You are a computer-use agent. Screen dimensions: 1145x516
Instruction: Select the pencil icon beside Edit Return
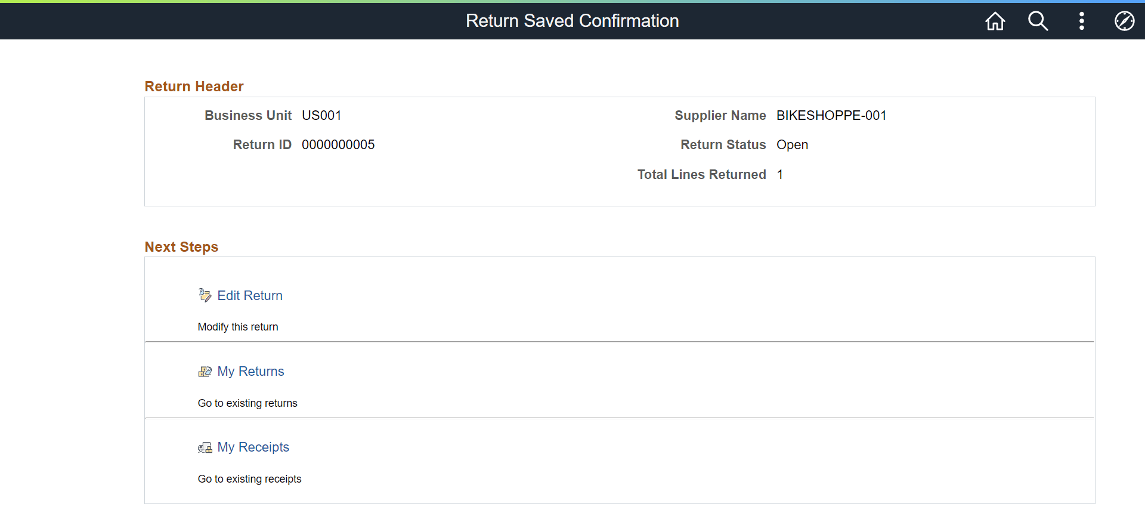205,295
